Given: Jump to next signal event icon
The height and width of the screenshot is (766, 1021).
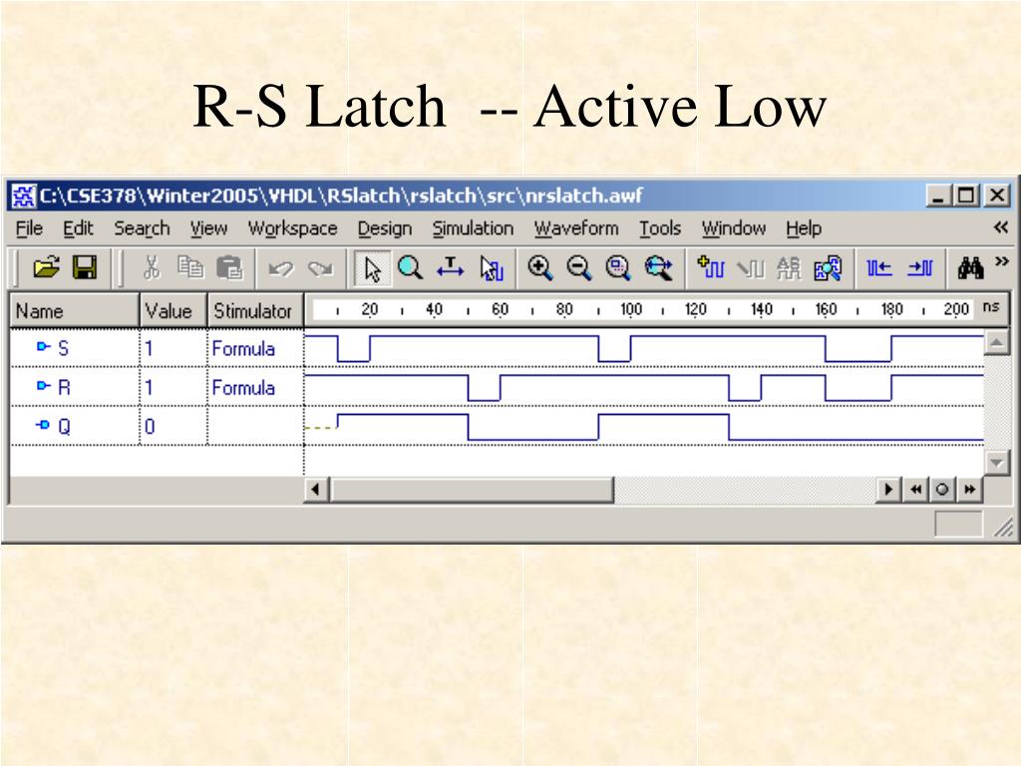Looking at the screenshot, I should coord(919,267).
